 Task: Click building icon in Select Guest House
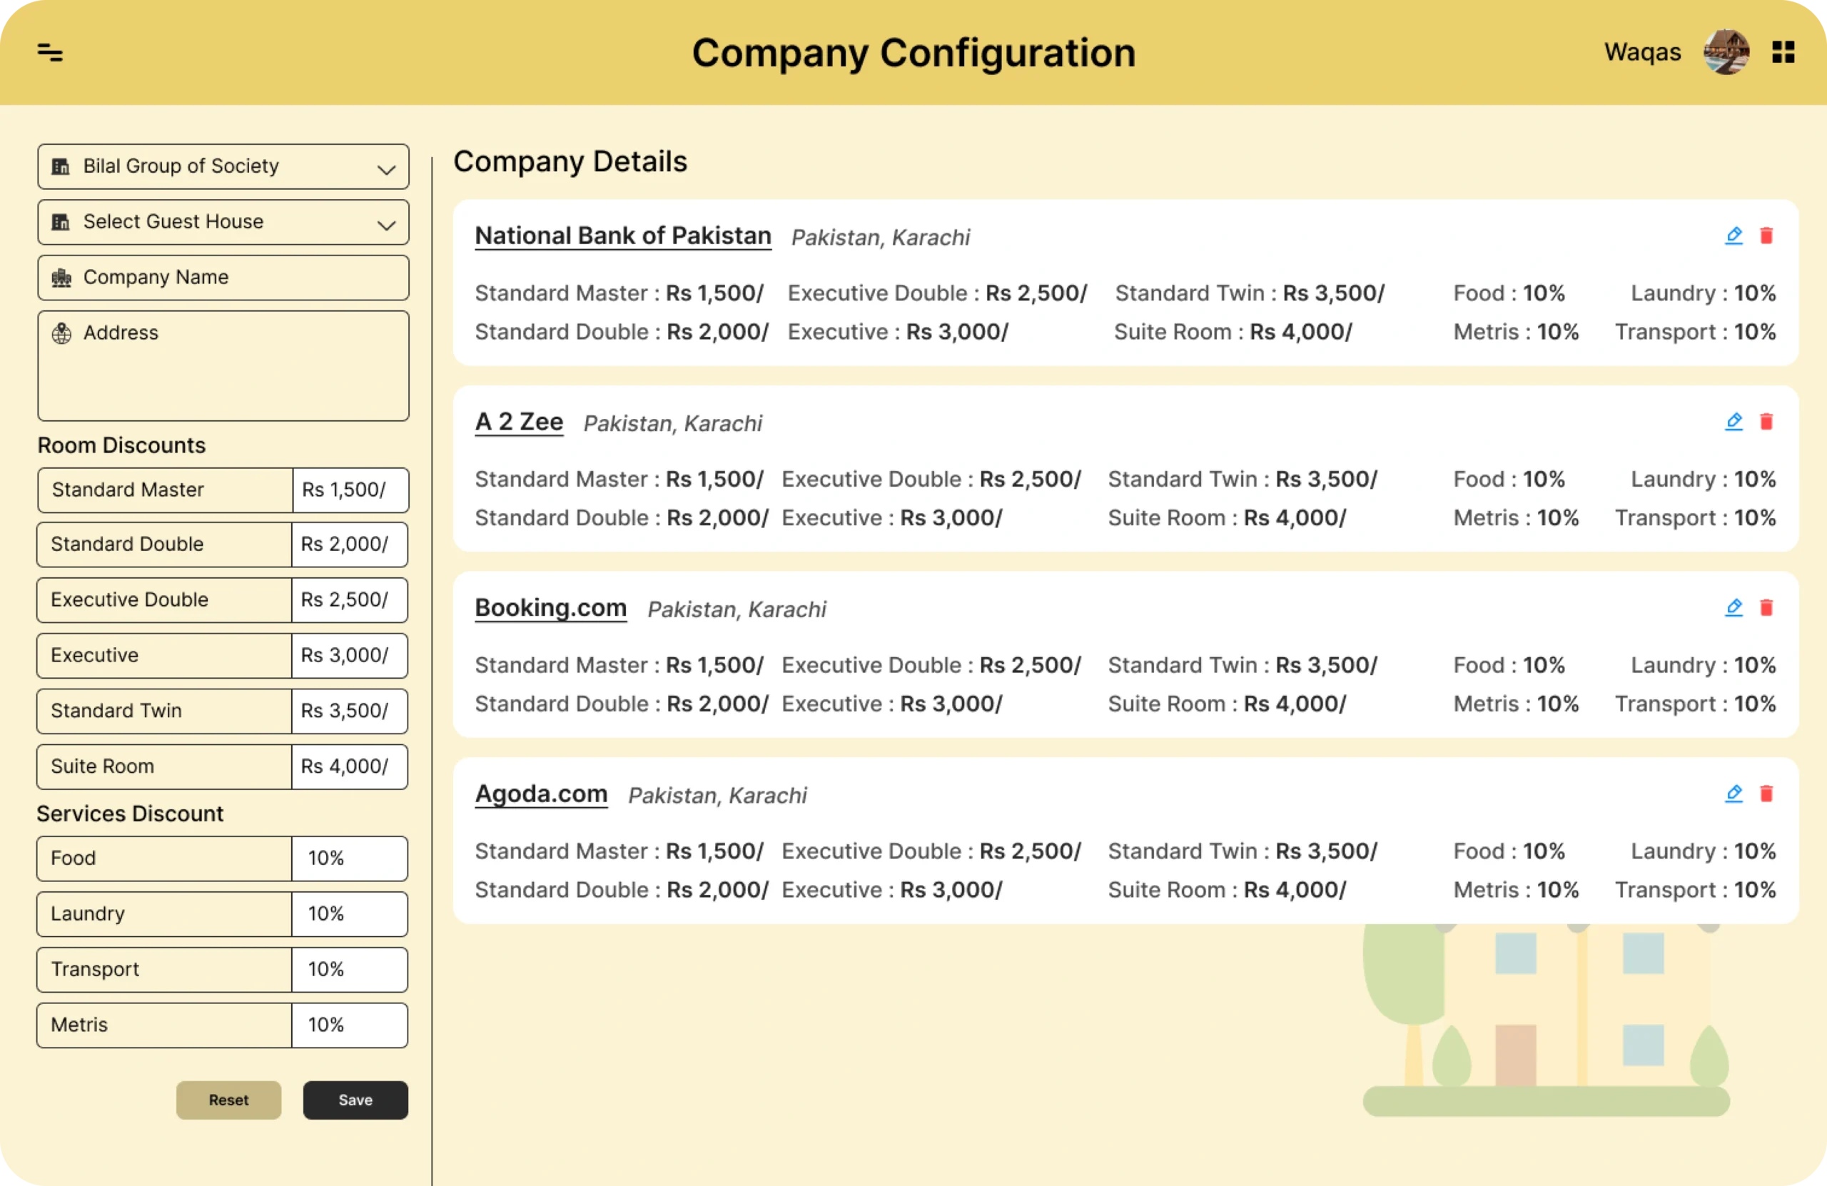pyautogui.click(x=61, y=222)
